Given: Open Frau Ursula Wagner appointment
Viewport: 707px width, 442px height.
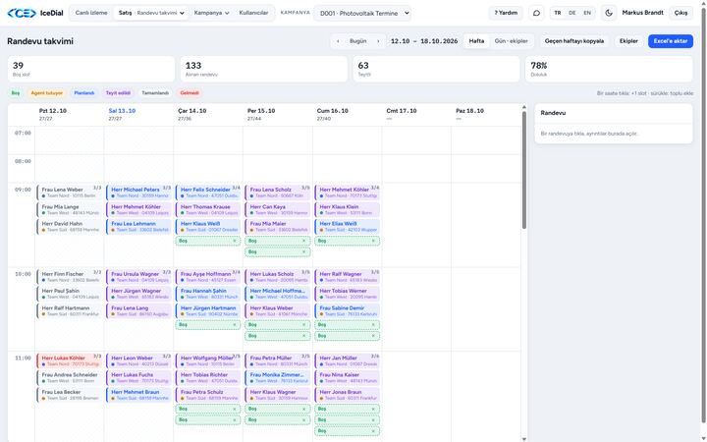Looking at the screenshot, I should tap(138, 277).
